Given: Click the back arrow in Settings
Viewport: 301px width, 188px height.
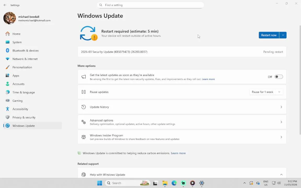Looking at the screenshot, I should click(5, 5).
